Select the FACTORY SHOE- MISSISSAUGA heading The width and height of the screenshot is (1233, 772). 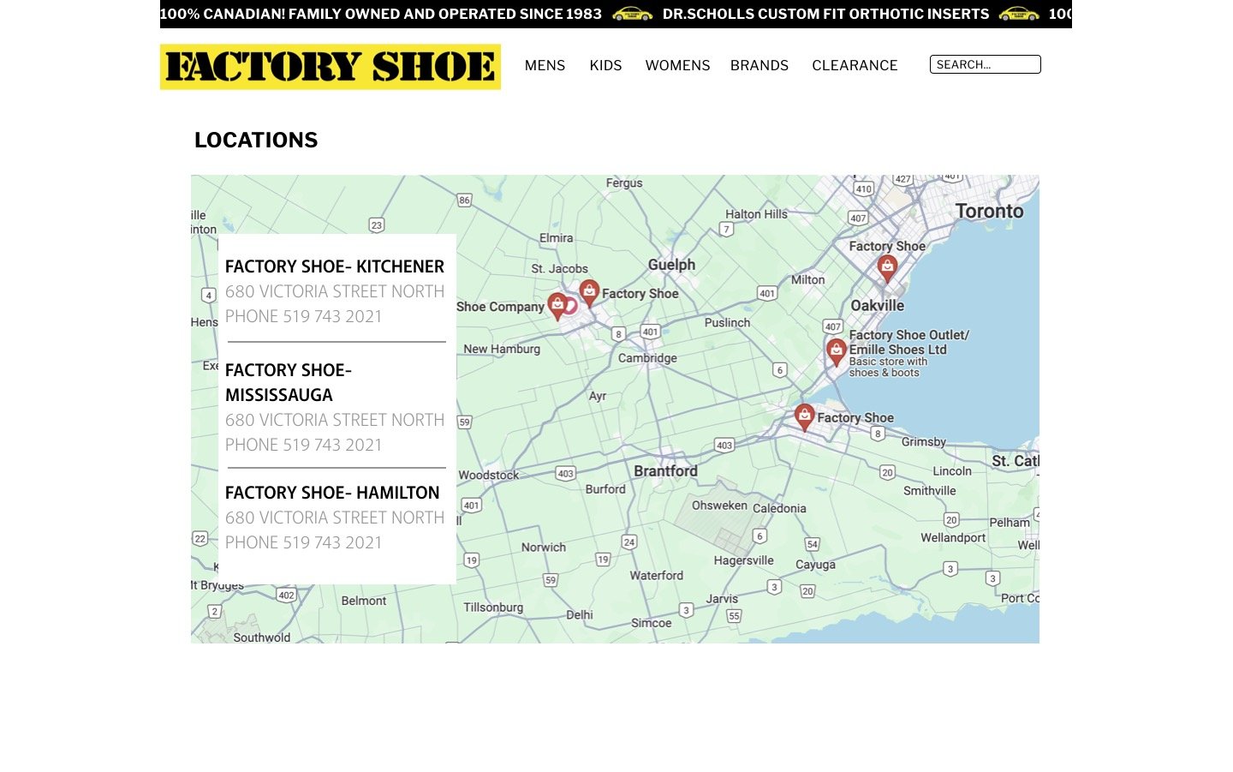[289, 382]
